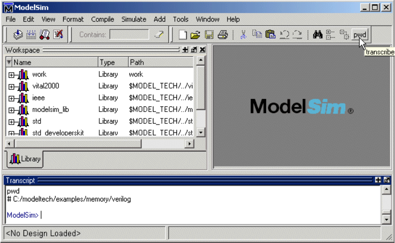
Task: Select the Library tab
Action: (x=25, y=159)
